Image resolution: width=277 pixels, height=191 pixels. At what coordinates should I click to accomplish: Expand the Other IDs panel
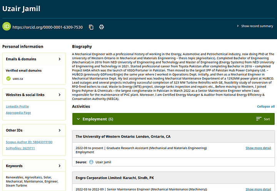click(x=60, y=130)
